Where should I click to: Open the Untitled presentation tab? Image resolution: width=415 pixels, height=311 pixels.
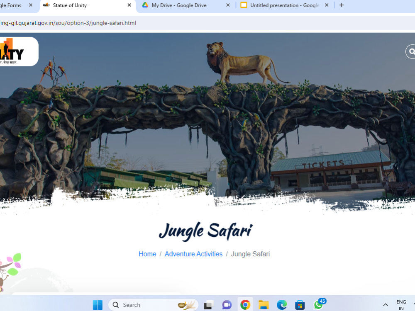(285, 5)
